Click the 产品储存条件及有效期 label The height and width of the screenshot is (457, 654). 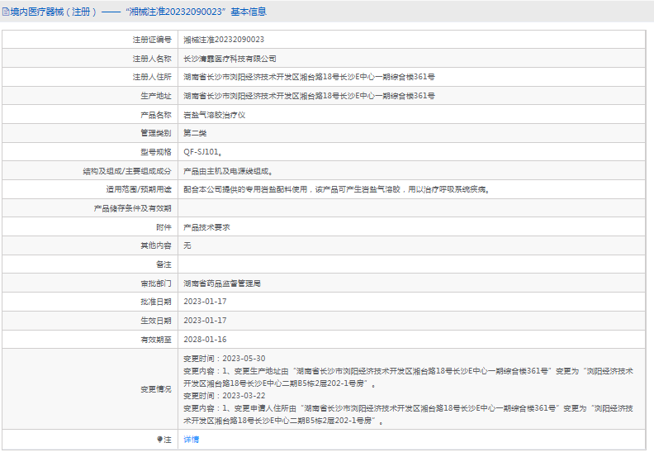click(x=133, y=208)
